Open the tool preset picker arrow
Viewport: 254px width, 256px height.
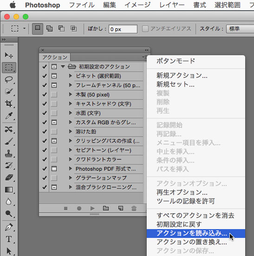point(24,29)
